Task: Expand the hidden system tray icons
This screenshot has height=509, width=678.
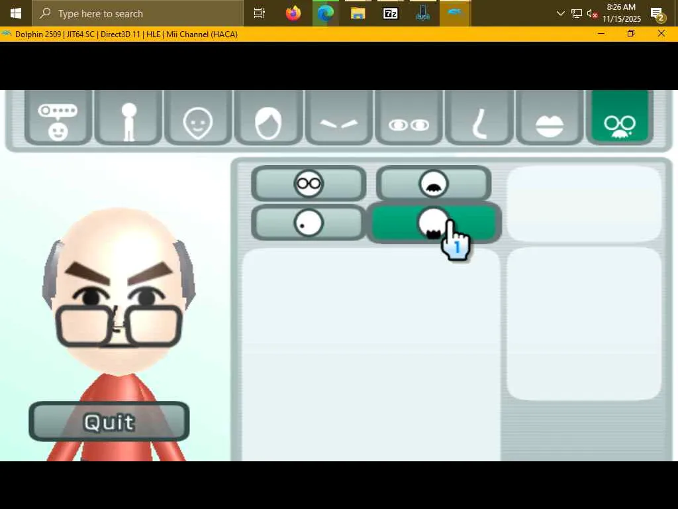Action: (560, 13)
